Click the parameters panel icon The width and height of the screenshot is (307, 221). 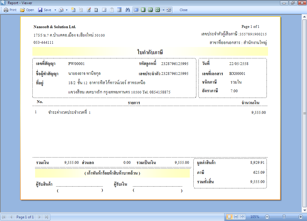tap(112, 10)
